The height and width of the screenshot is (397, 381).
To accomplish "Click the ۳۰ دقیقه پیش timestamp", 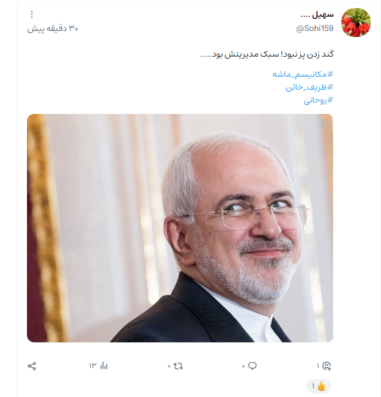I will click(53, 28).
